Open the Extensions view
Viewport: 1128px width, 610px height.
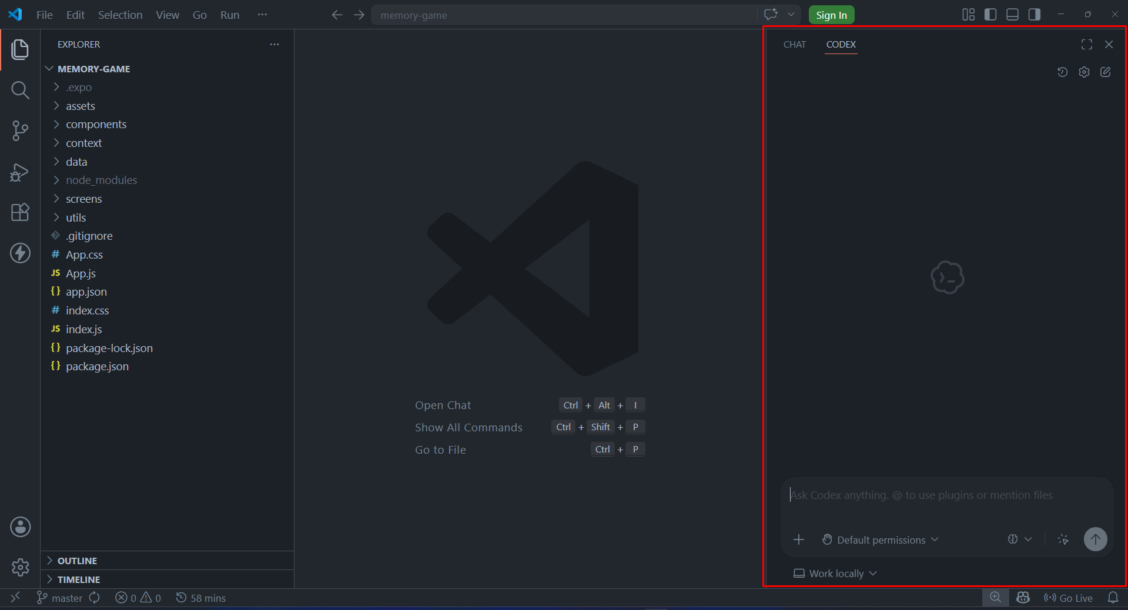tap(20, 212)
